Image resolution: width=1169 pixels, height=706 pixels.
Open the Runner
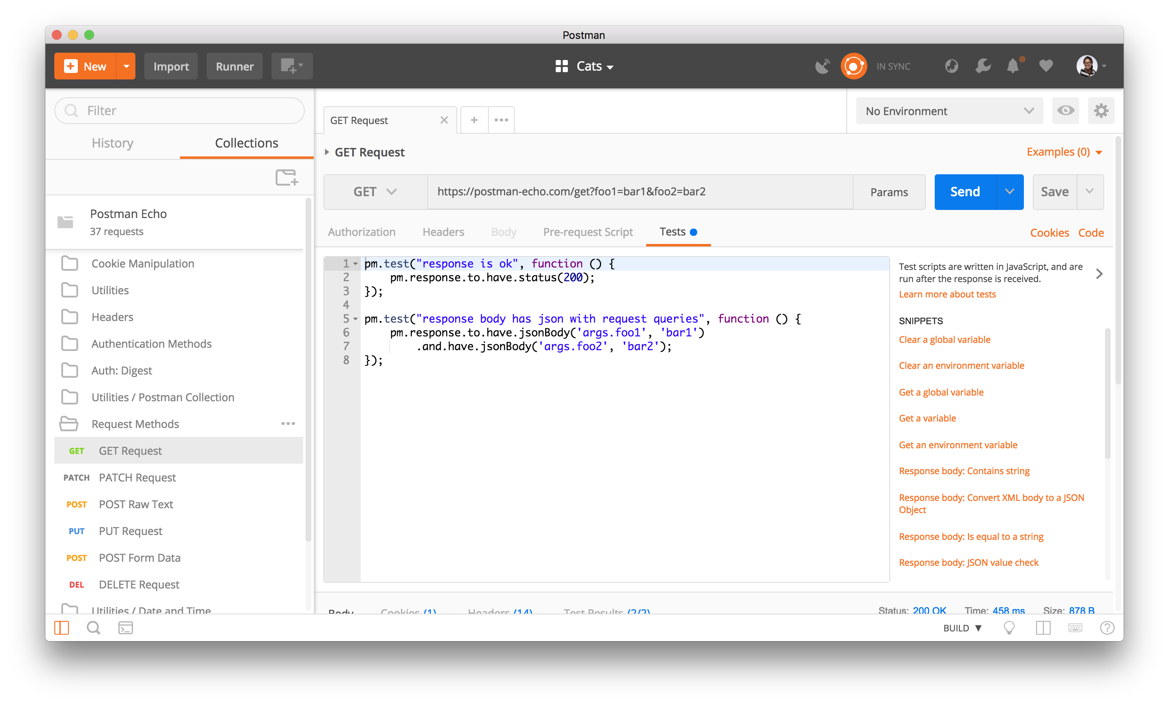pos(234,66)
